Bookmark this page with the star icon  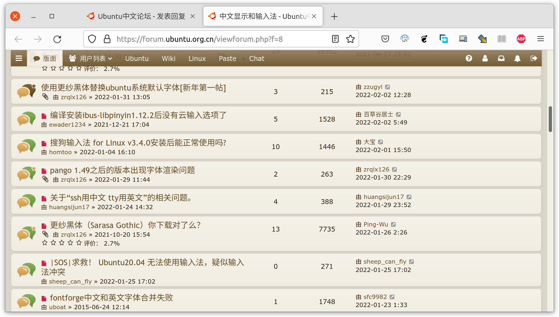(x=350, y=39)
